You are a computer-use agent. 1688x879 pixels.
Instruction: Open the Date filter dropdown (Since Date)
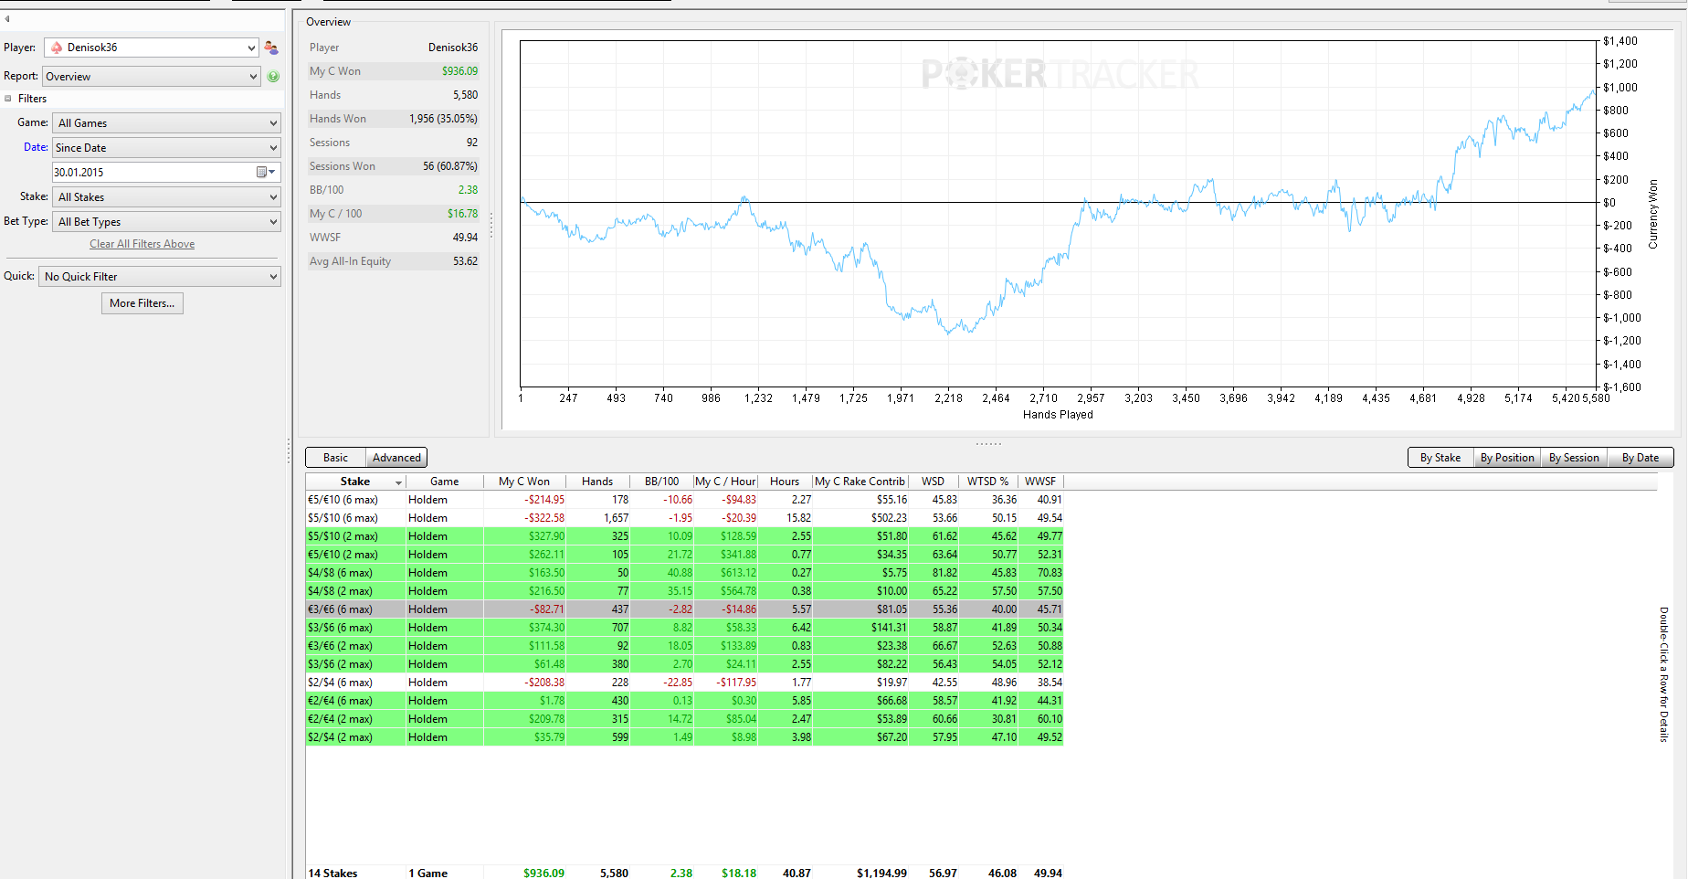point(167,148)
